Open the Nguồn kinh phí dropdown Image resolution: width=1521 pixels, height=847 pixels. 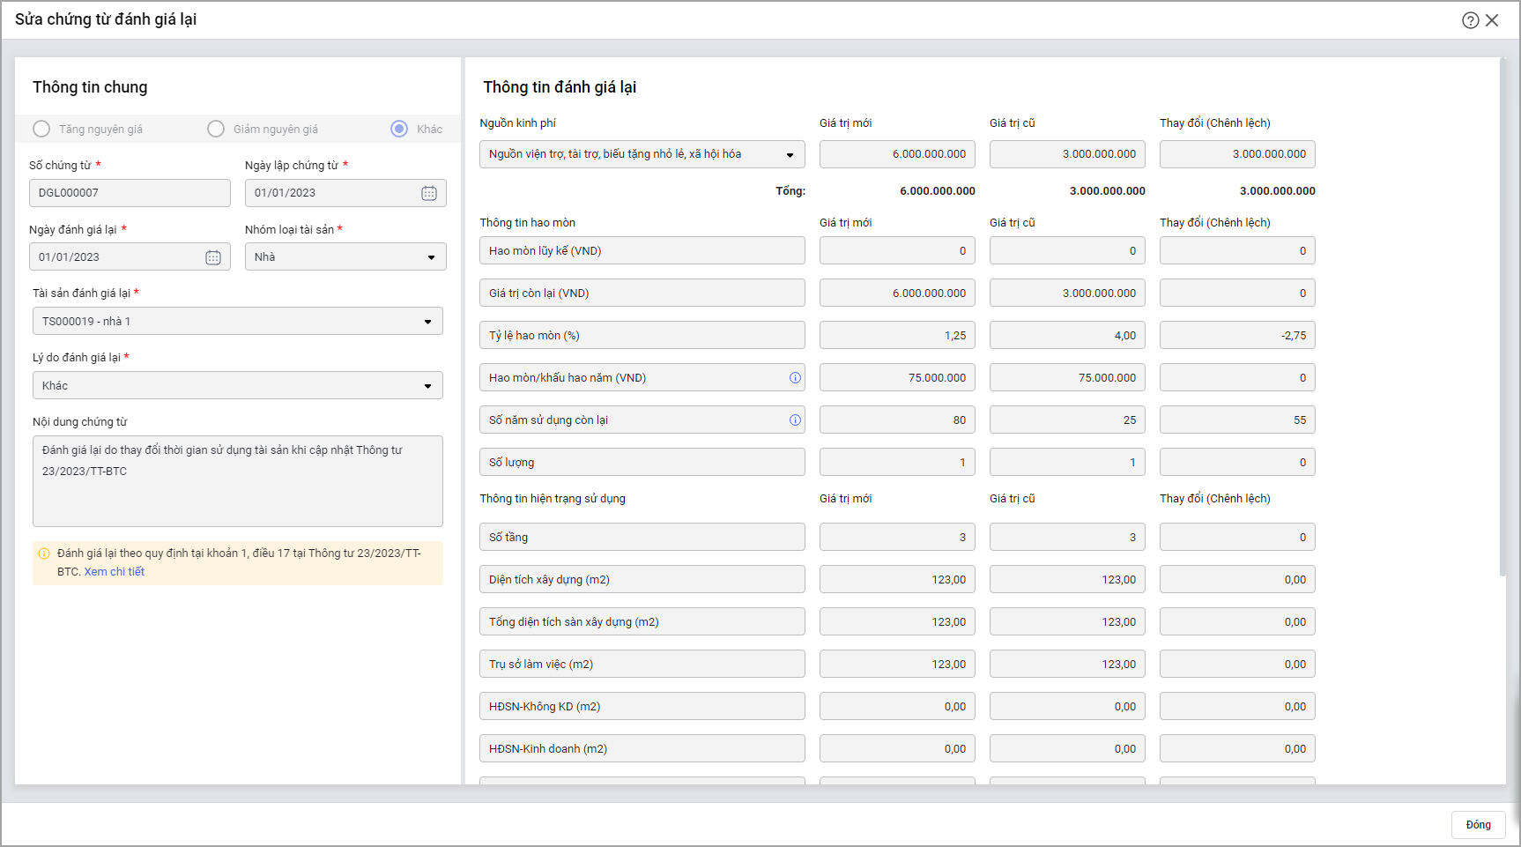[x=790, y=155]
